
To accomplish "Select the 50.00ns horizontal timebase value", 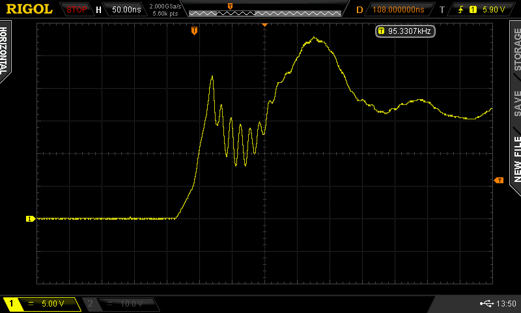I will (126, 10).
